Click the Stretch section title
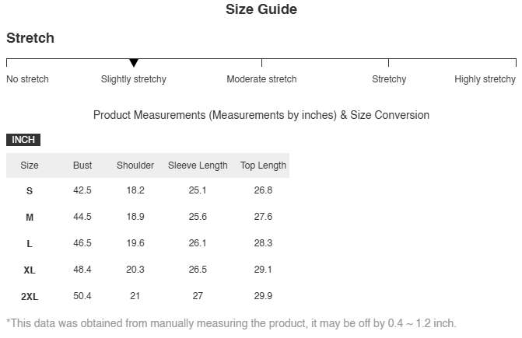The width and height of the screenshot is (522, 338). pyautogui.click(x=30, y=38)
